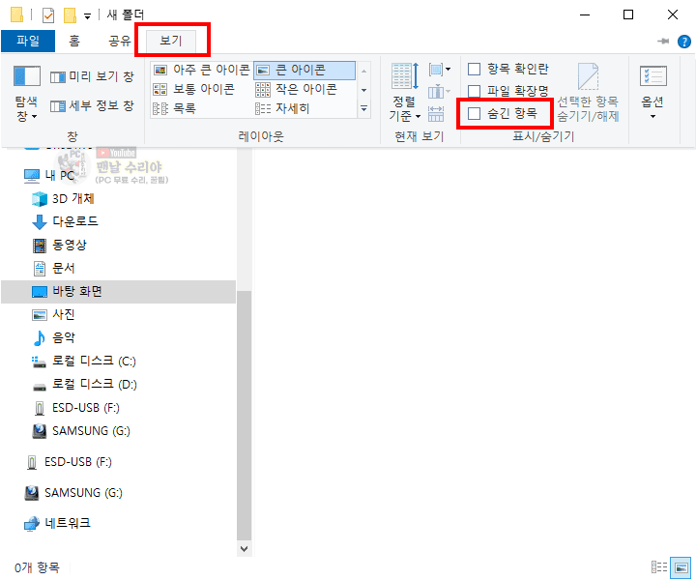Viewport: 696px width, 580px height.
Task: Choose 보통 아이콘 layout
Action: coord(194,89)
